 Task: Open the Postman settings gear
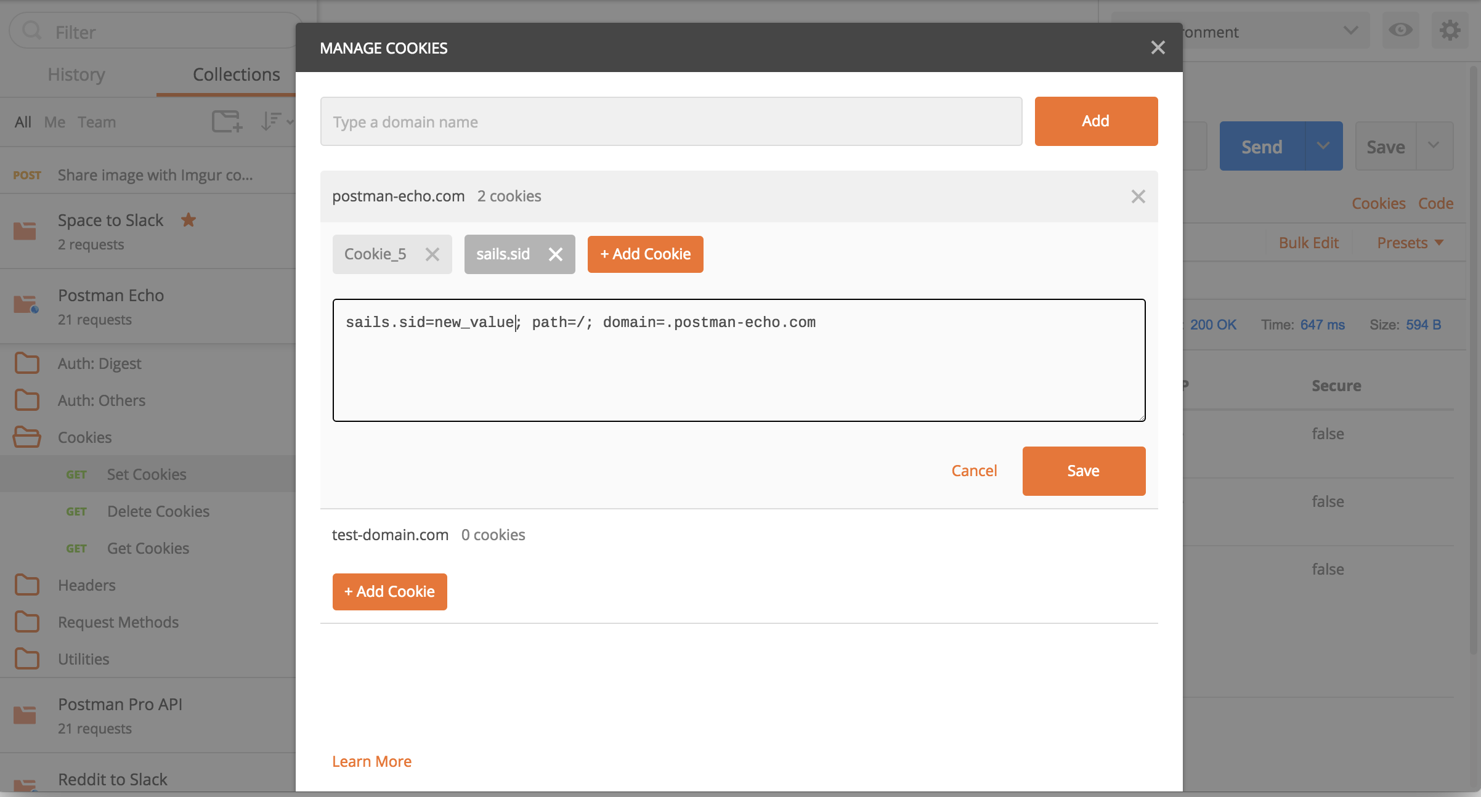1451,30
